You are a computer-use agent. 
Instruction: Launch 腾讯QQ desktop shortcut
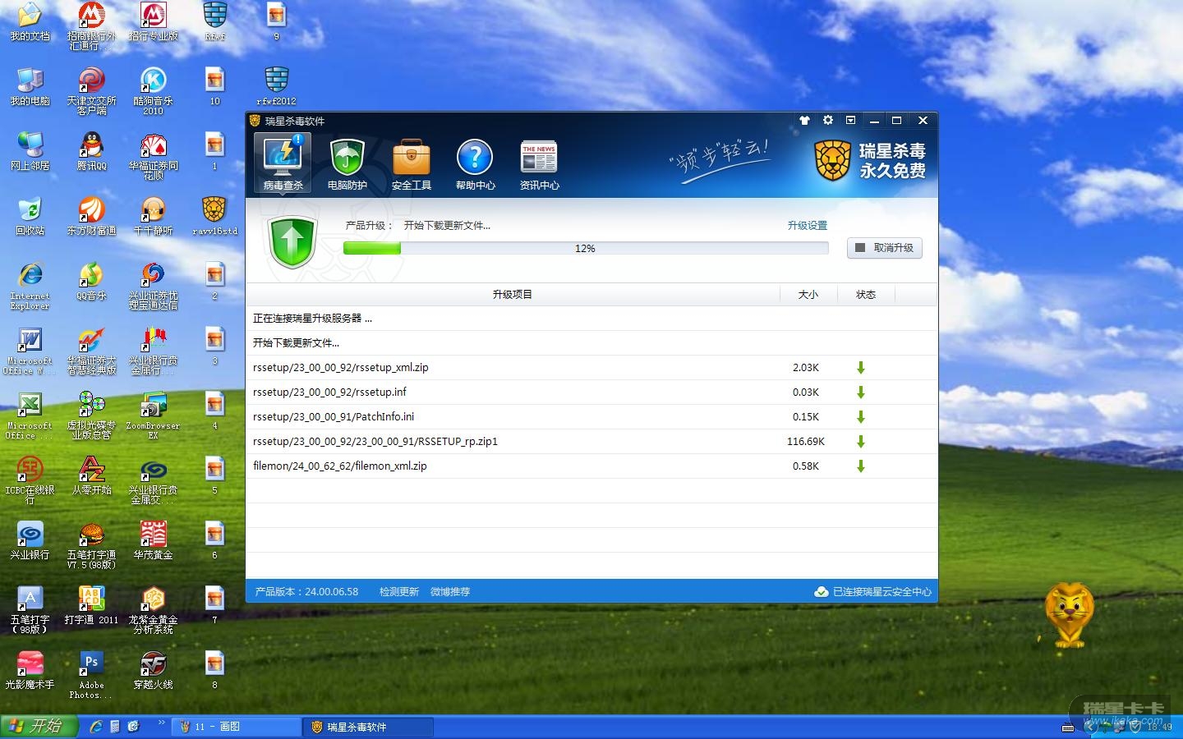point(91,151)
